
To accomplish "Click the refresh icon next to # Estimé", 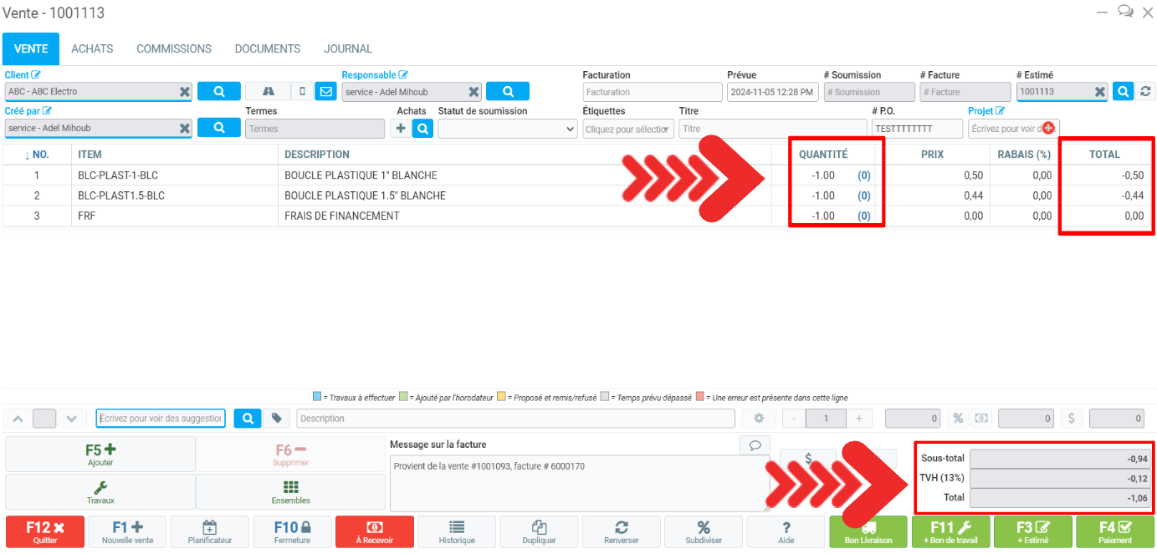I will coord(1145,92).
